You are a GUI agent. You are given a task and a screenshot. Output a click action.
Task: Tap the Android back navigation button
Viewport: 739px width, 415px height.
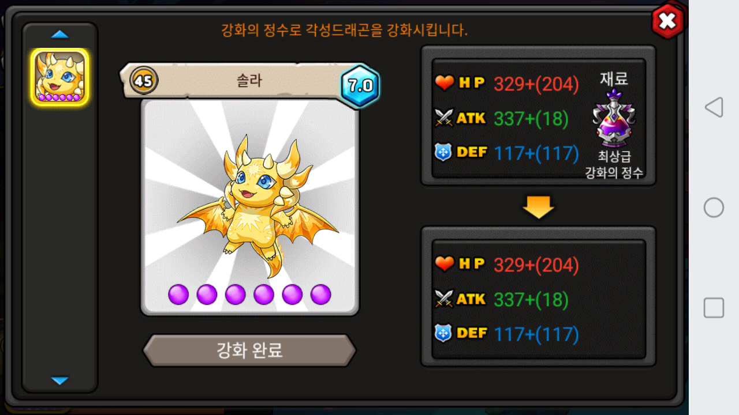(714, 107)
